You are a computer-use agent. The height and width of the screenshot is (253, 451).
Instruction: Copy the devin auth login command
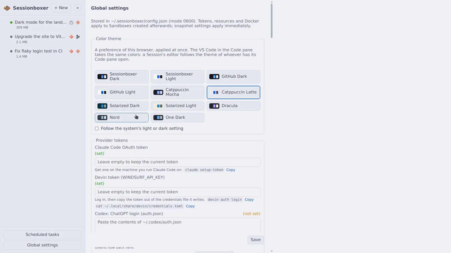pos(249,200)
